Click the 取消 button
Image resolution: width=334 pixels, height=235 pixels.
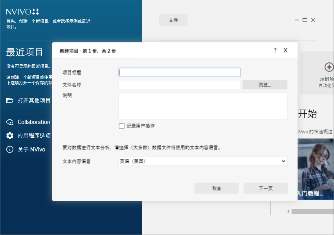(217, 188)
